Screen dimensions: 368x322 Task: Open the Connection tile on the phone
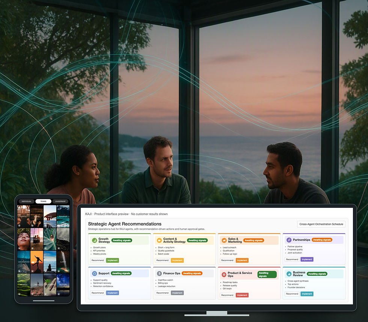point(37,239)
